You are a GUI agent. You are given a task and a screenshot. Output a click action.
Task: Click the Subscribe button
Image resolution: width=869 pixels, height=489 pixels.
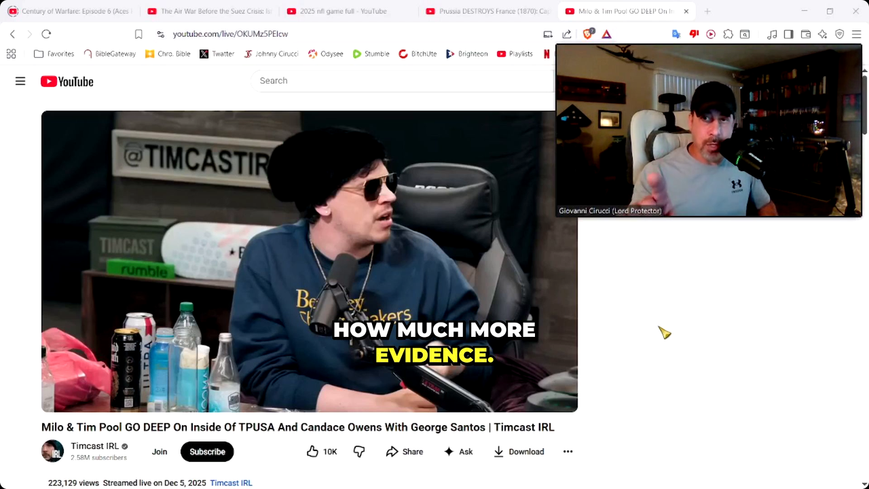[207, 452]
